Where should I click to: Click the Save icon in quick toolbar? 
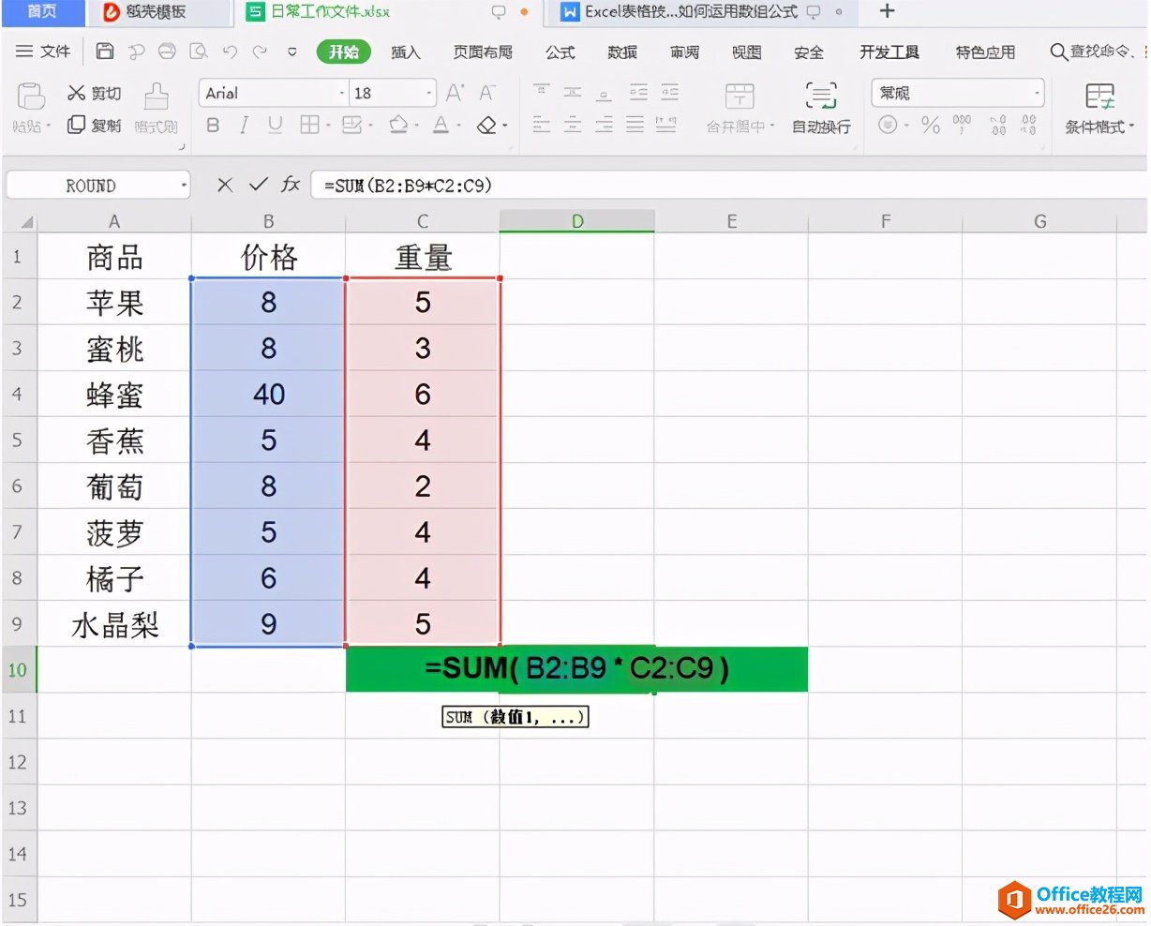coord(106,52)
